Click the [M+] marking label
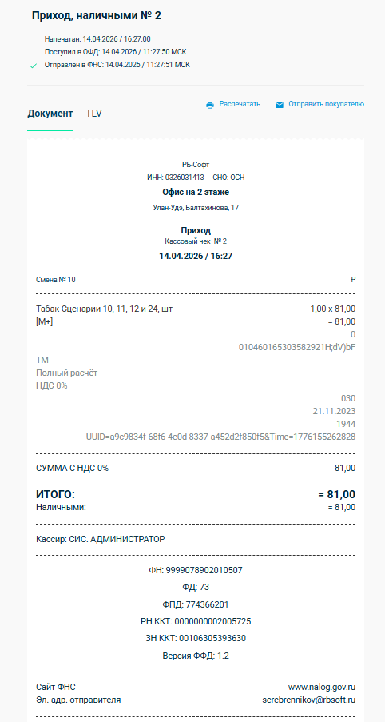 44,322
